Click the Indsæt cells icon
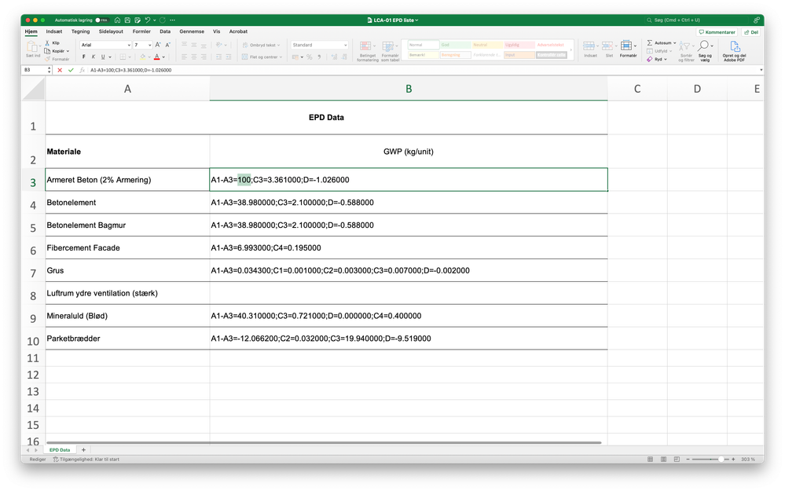 (589, 46)
